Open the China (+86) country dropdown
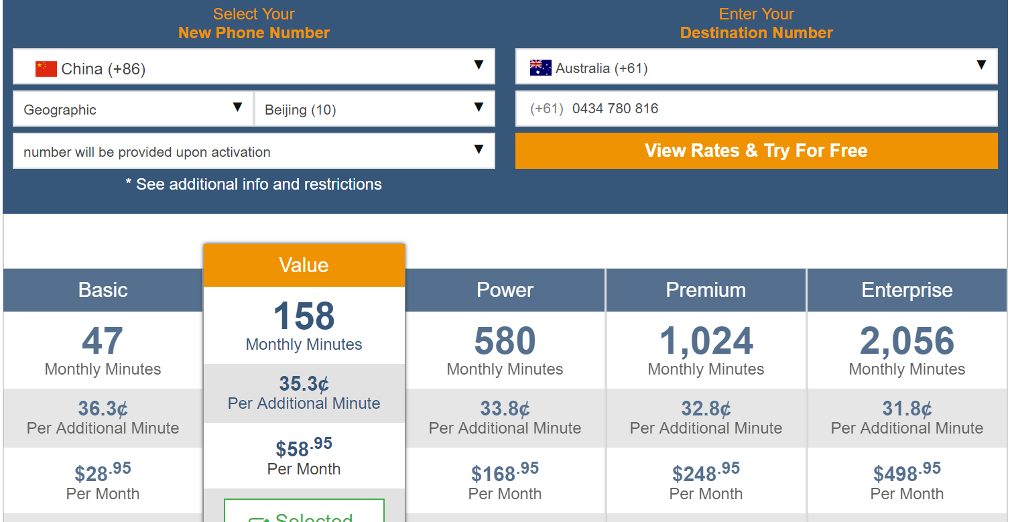 click(254, 66)
